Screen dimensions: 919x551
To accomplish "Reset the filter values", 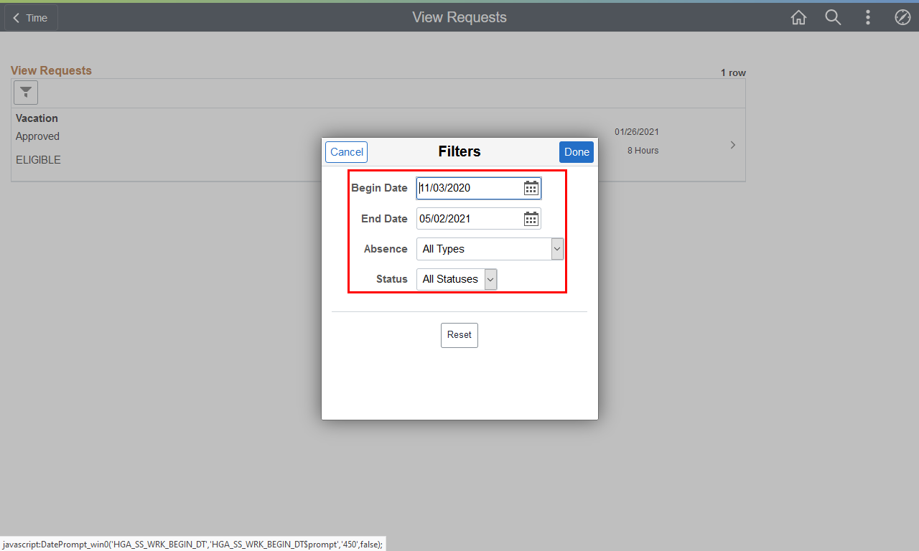I will (x=459, y=335).
